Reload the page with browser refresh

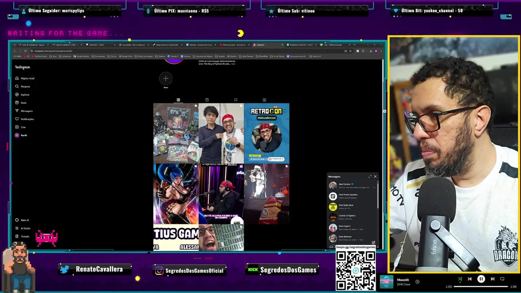pos(25,51)
